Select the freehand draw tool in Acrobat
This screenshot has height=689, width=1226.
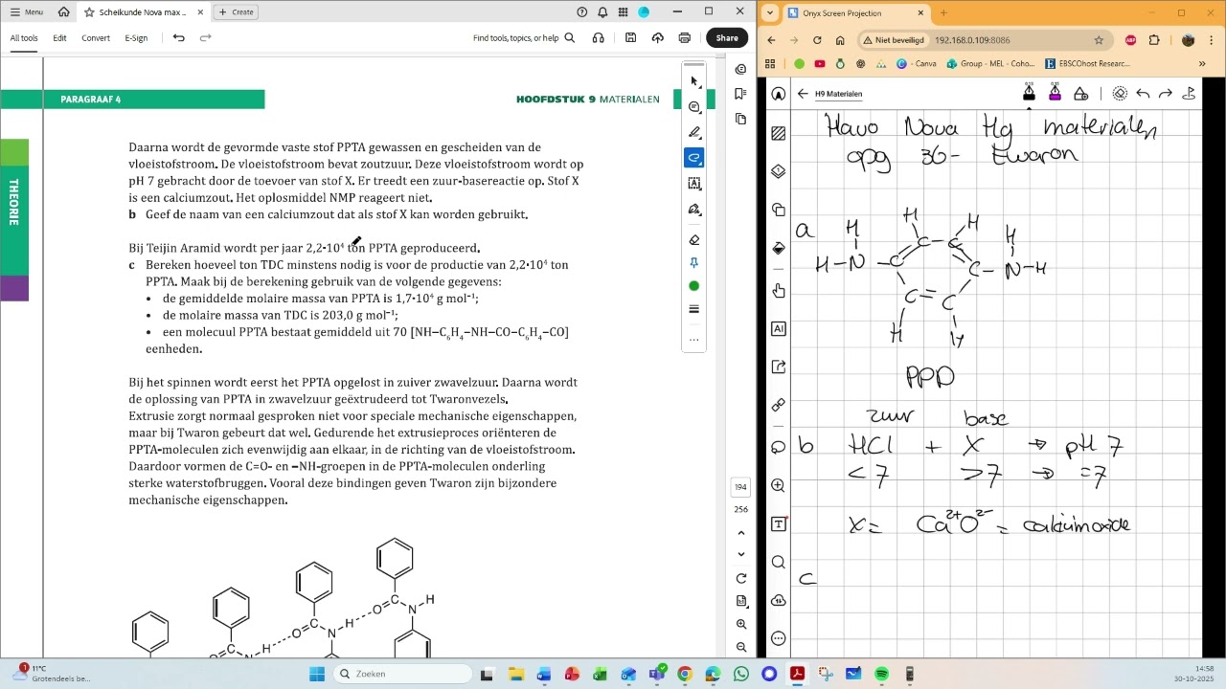click(x=694, y=157)
